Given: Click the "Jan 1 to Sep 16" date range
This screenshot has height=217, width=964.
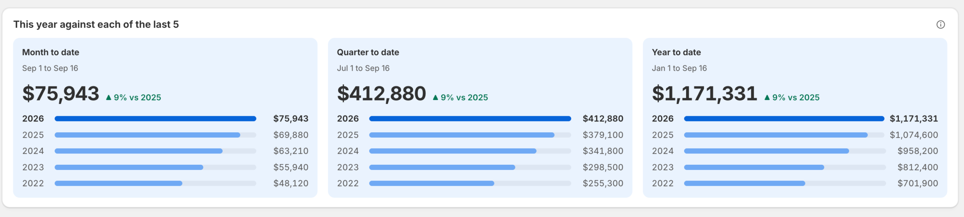Looking at the screenshot, I should (679, 68).
